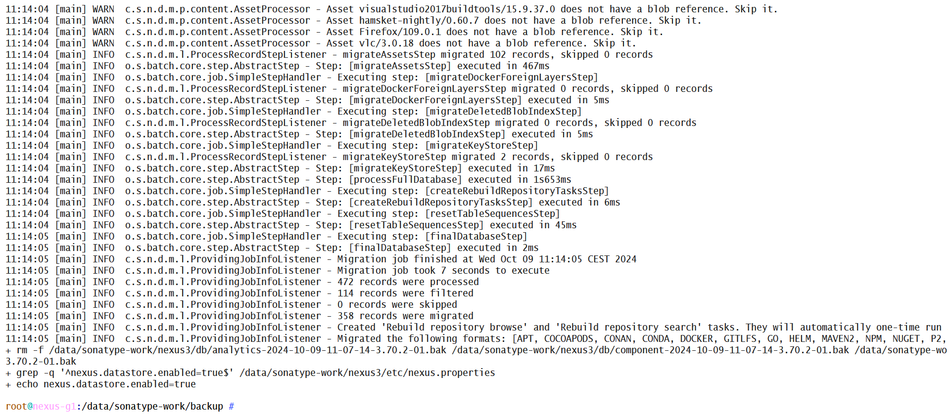Click the '472 records were processed' text

pyautogui.click(x=408, y=282)
